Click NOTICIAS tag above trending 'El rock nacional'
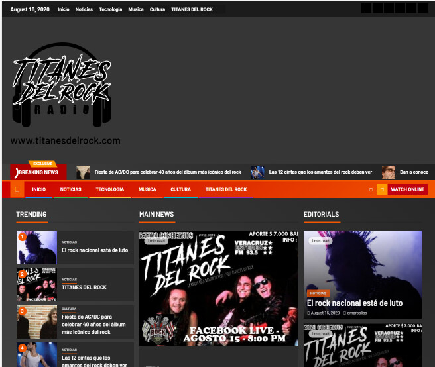435x367 pixels. pos(70,242)
